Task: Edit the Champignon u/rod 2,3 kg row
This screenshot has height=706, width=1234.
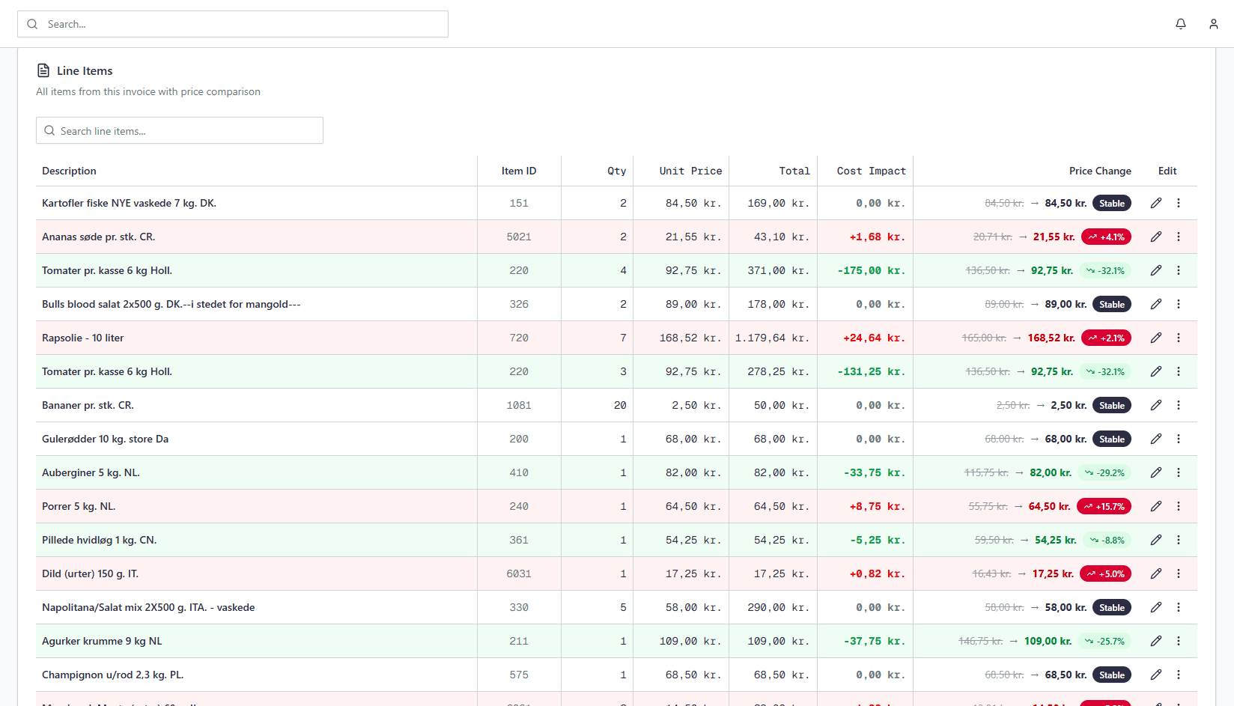Action: [x=1155, y=675]
